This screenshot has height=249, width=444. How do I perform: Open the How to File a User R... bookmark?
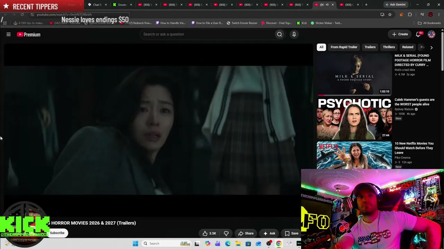207,23
